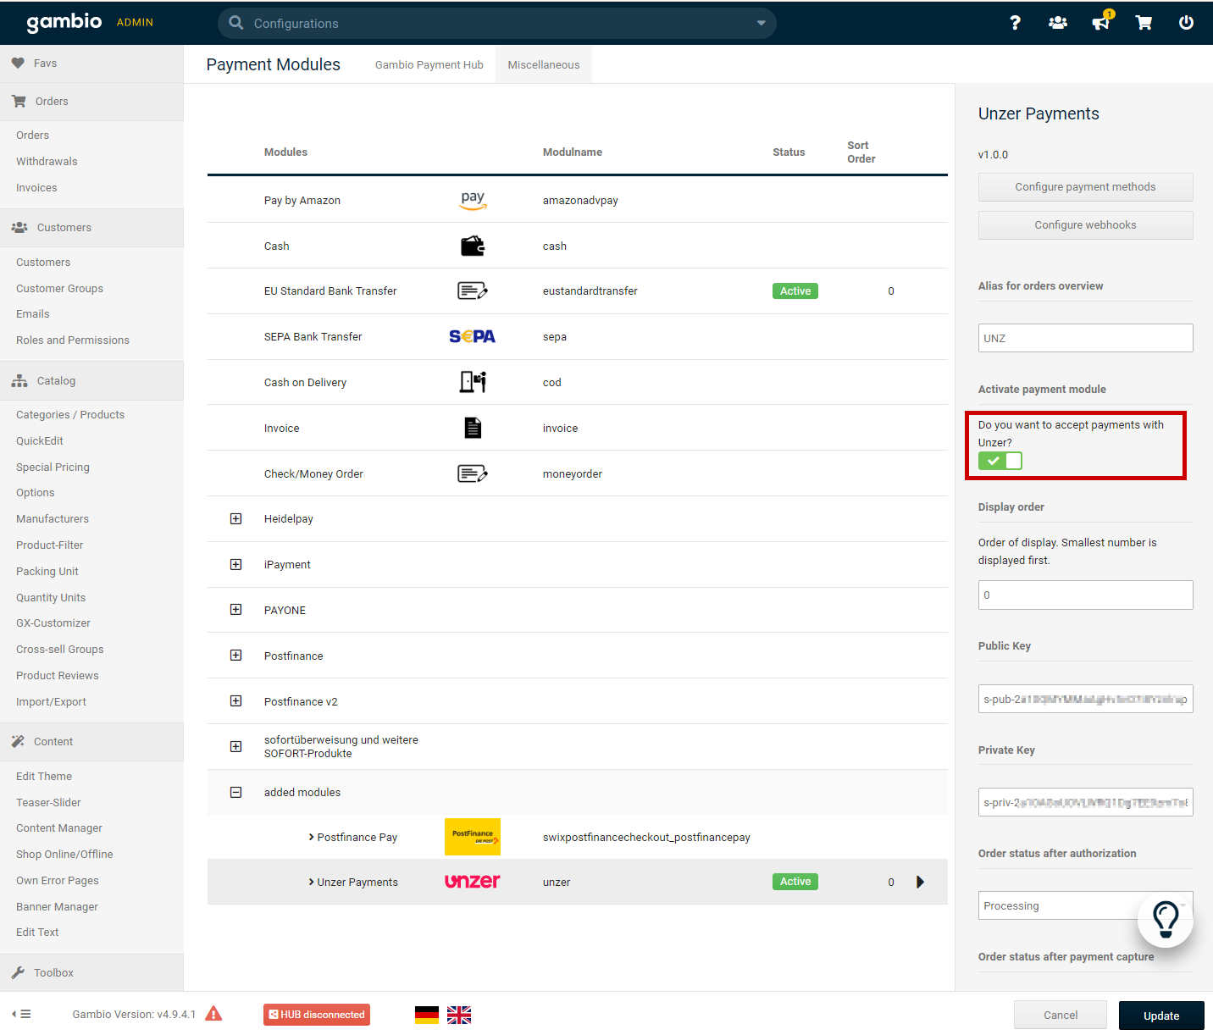
Task: Collapse the sidebar menu icon
Action: point(22,1014)
